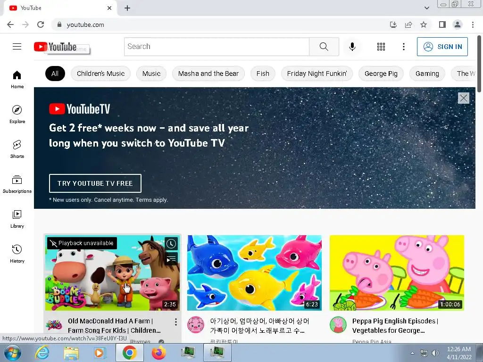This screenshot has width=483, height=362.
Task: Open the baby shark toys thumbnail
Action: pyautogui.click(x=254, y=273)
